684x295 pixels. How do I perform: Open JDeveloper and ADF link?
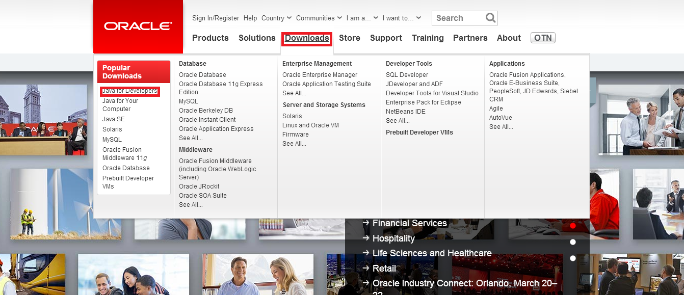point(414,84)
